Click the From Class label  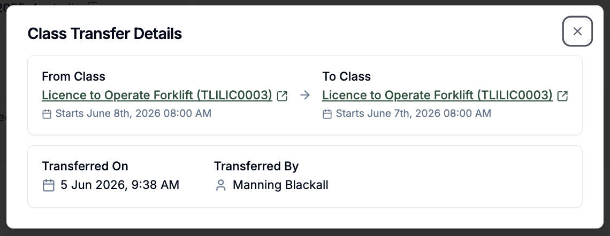click(x=73, y=76)
